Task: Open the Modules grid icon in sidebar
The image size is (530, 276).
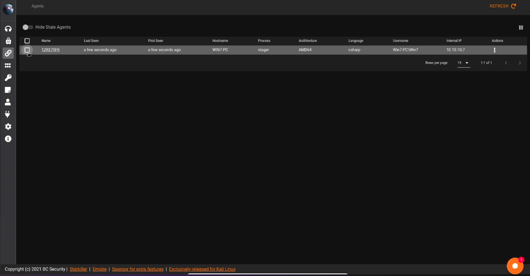Action: pyautogui.click(x=8, y=66)
